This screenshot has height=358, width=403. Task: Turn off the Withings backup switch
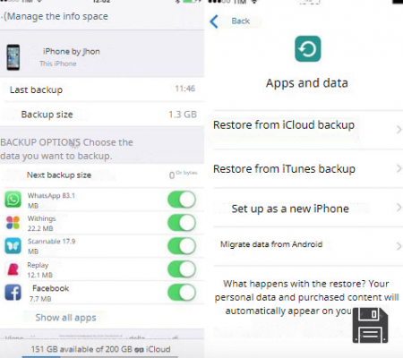click(x=182, y=223)
